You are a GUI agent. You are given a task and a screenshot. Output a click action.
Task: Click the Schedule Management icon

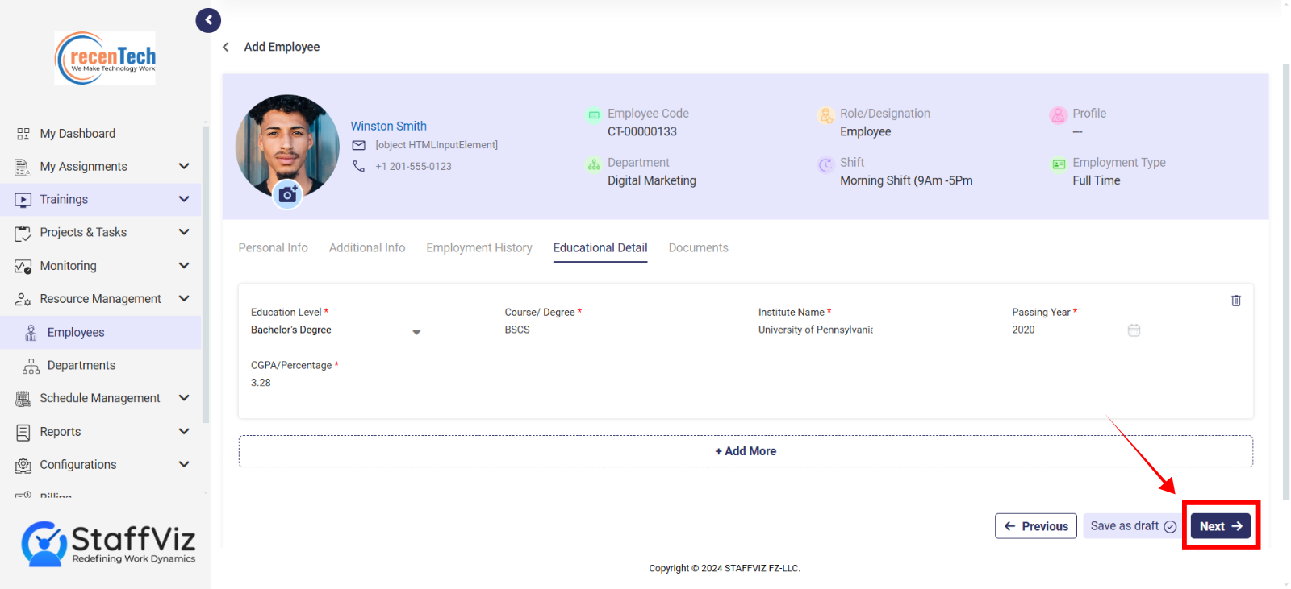pyautogui.click(x=23, y=398)
